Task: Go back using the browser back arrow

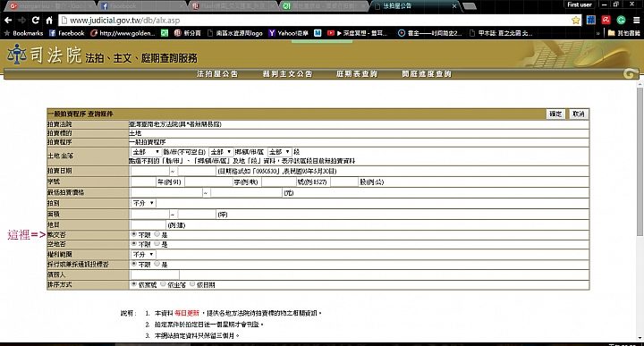Action: click(8, 20)
